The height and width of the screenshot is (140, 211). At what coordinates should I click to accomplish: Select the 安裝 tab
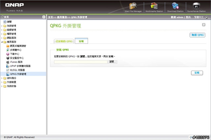click(x=81, y=41)
